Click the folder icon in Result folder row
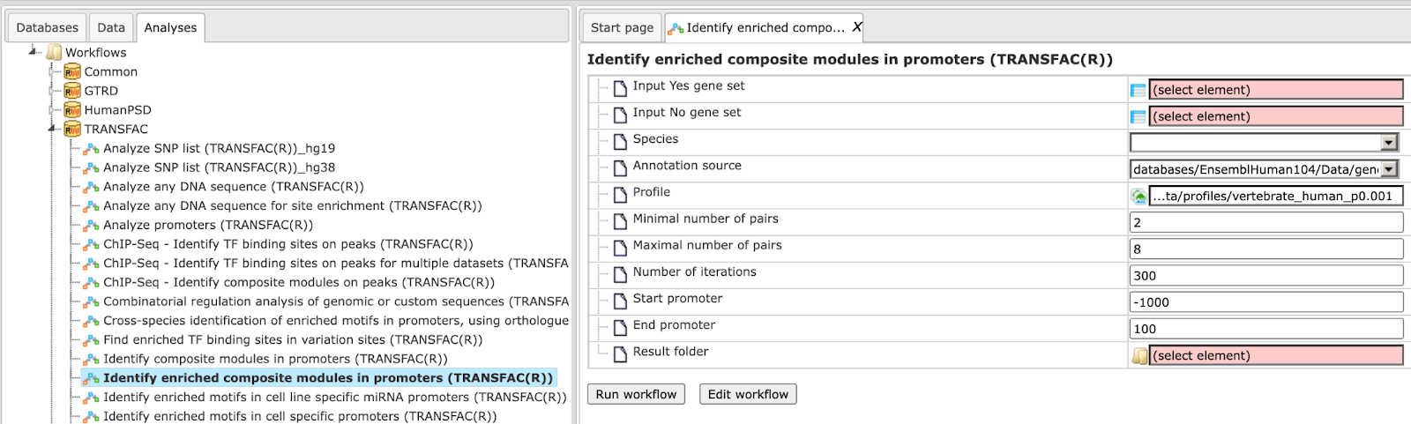Image resolution: width=1411 pixels, height=424 pixels. point(1139,356)
